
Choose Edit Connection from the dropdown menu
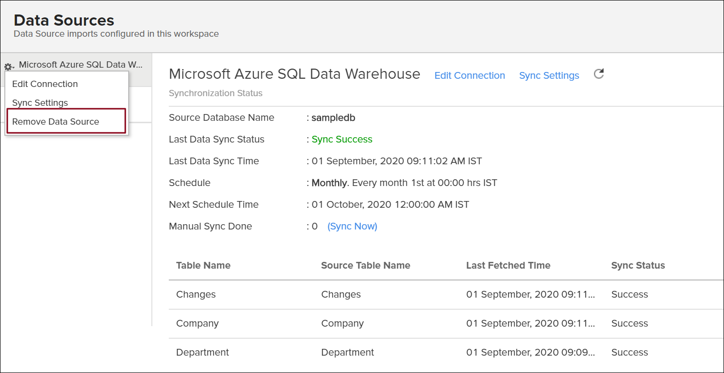coord(45,84)
